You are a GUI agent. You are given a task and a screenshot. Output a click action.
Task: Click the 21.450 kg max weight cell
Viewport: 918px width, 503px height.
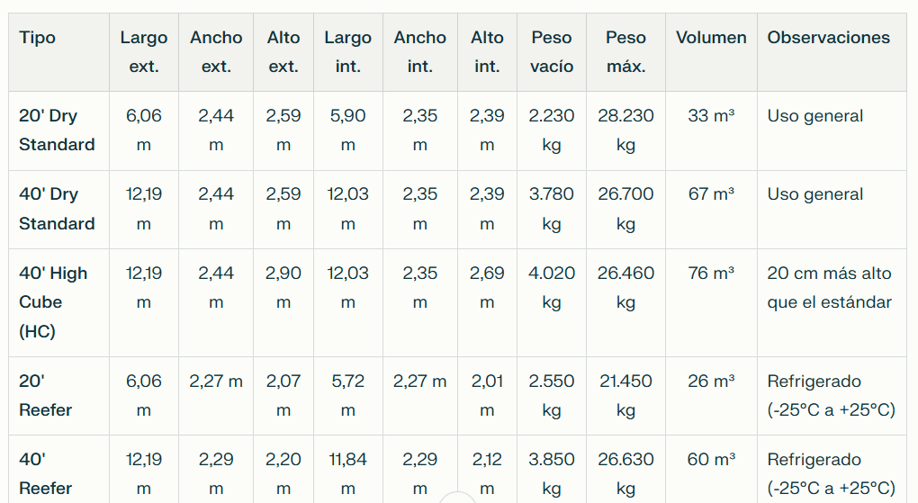point(625,395)
